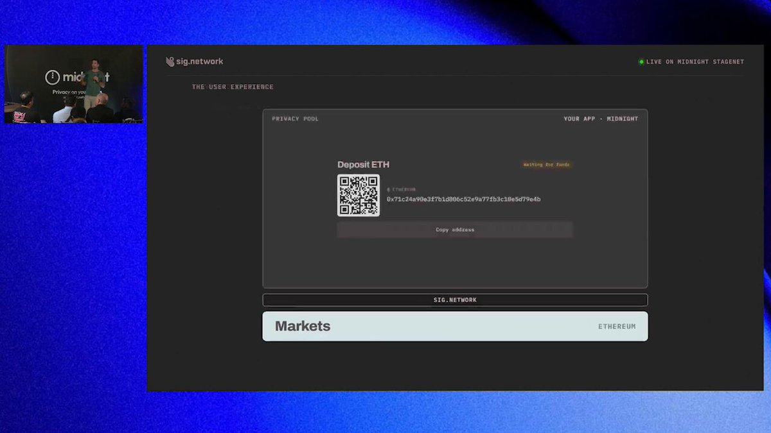Click the sig.network logo
771x433 pixels.
point(195,62)
